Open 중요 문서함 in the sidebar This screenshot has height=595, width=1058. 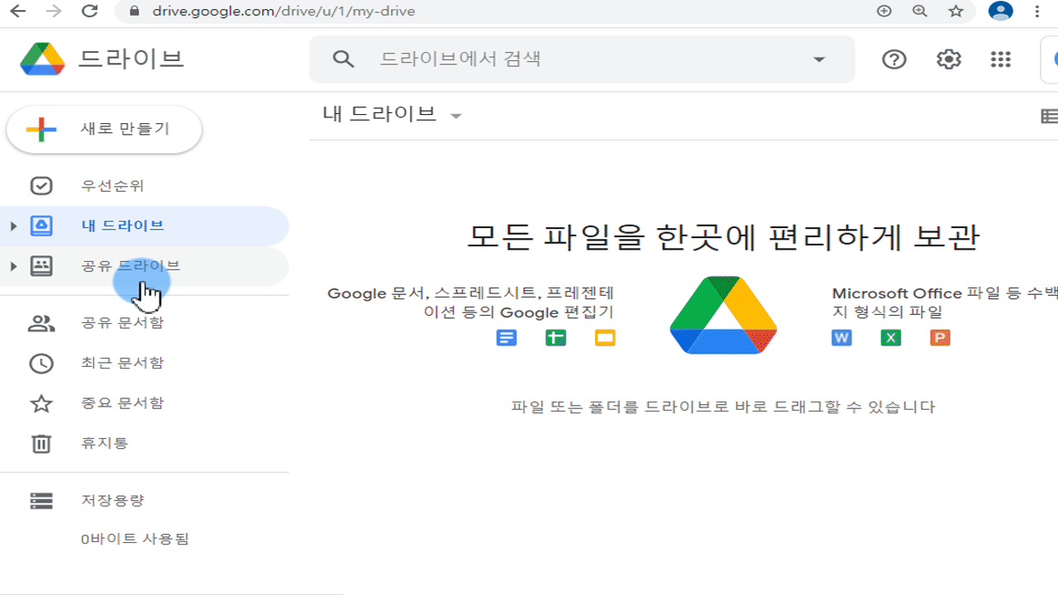(145, 403)
